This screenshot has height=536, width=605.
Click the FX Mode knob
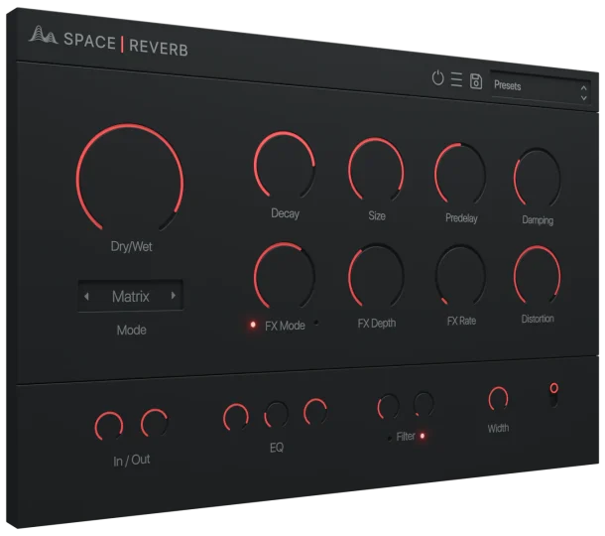coord(285,275)
